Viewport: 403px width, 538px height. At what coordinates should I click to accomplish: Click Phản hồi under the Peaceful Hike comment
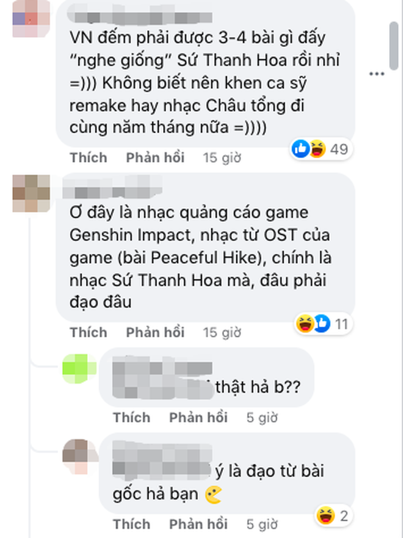[155, 332]
